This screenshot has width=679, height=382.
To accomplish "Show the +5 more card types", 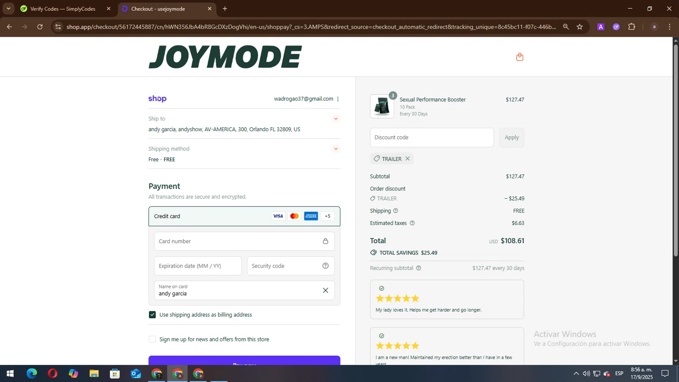I will click(x=328, y=216).
